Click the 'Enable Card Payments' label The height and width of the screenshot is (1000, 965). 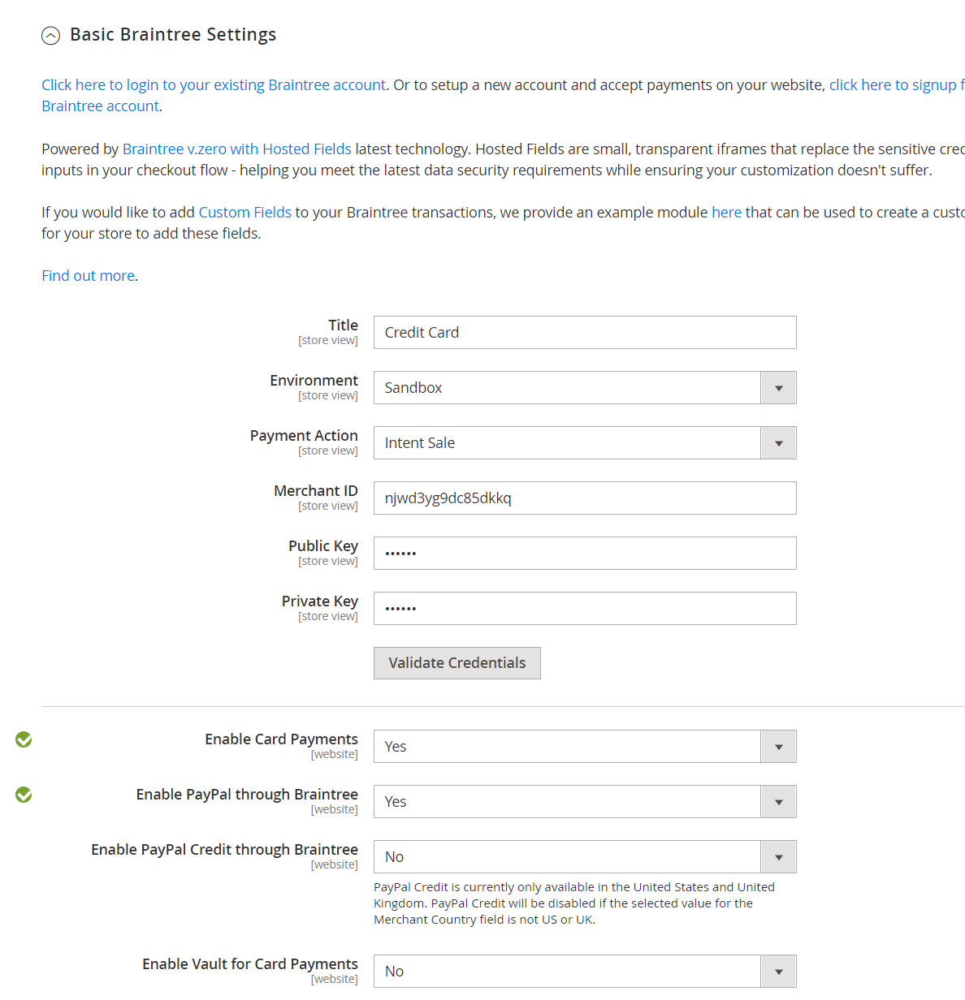281,739
